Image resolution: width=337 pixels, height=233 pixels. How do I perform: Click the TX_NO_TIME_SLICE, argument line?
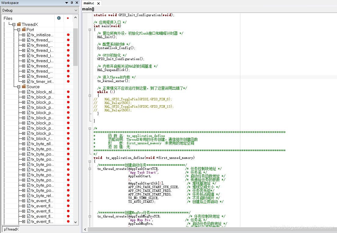tap(143, 198)
